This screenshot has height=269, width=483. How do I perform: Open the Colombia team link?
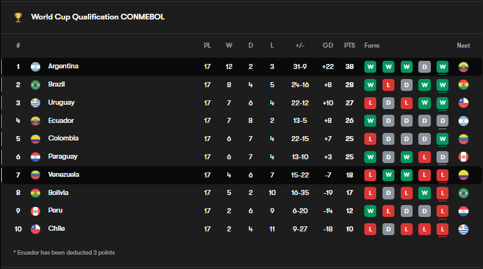point(63,139)
